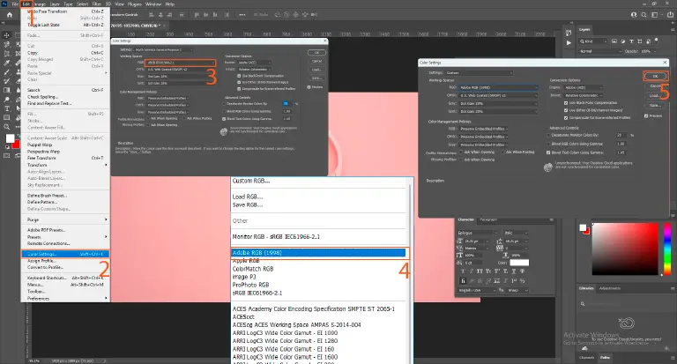Click Cancel in the right Color Settings dialog

pos(655,86)
